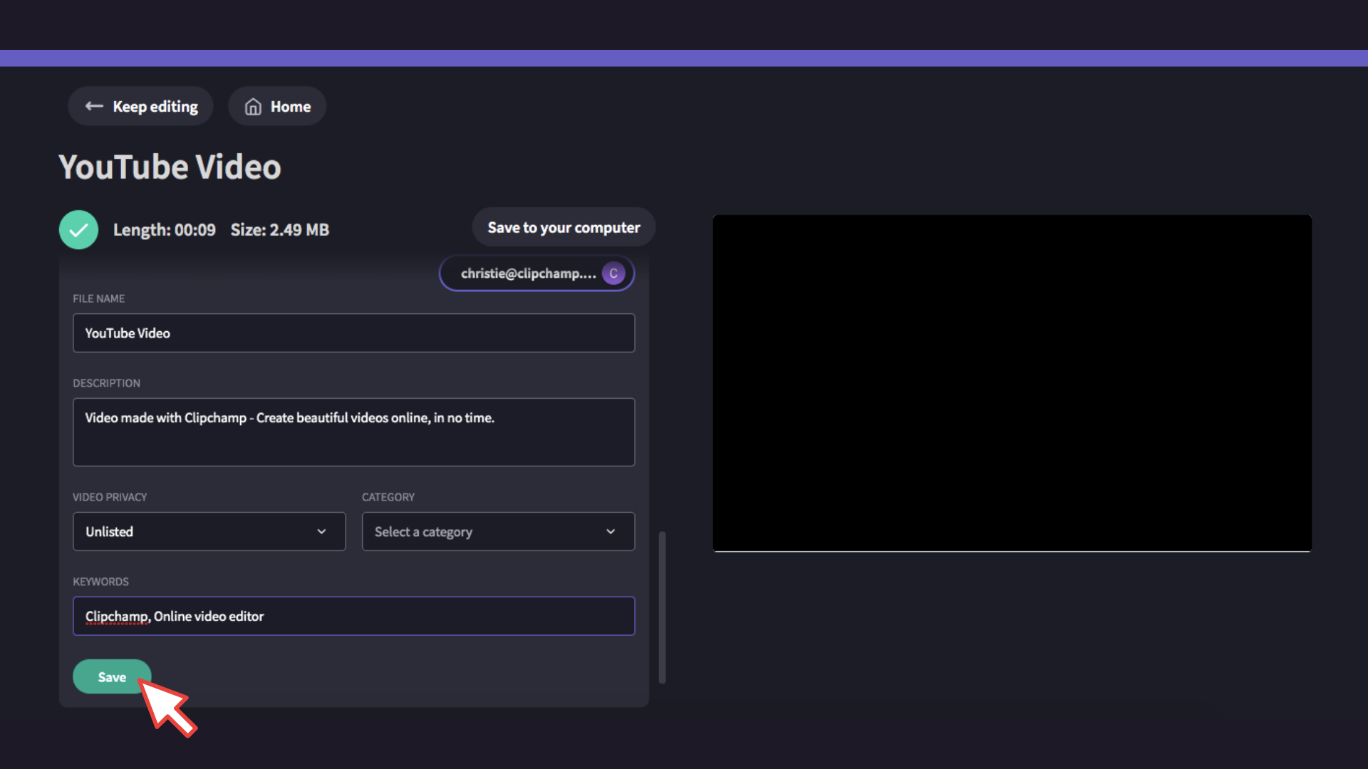Viewport: 1368px width, 769px height.
Task: Click the Save button to publish video
Action: tap(112, 677)
